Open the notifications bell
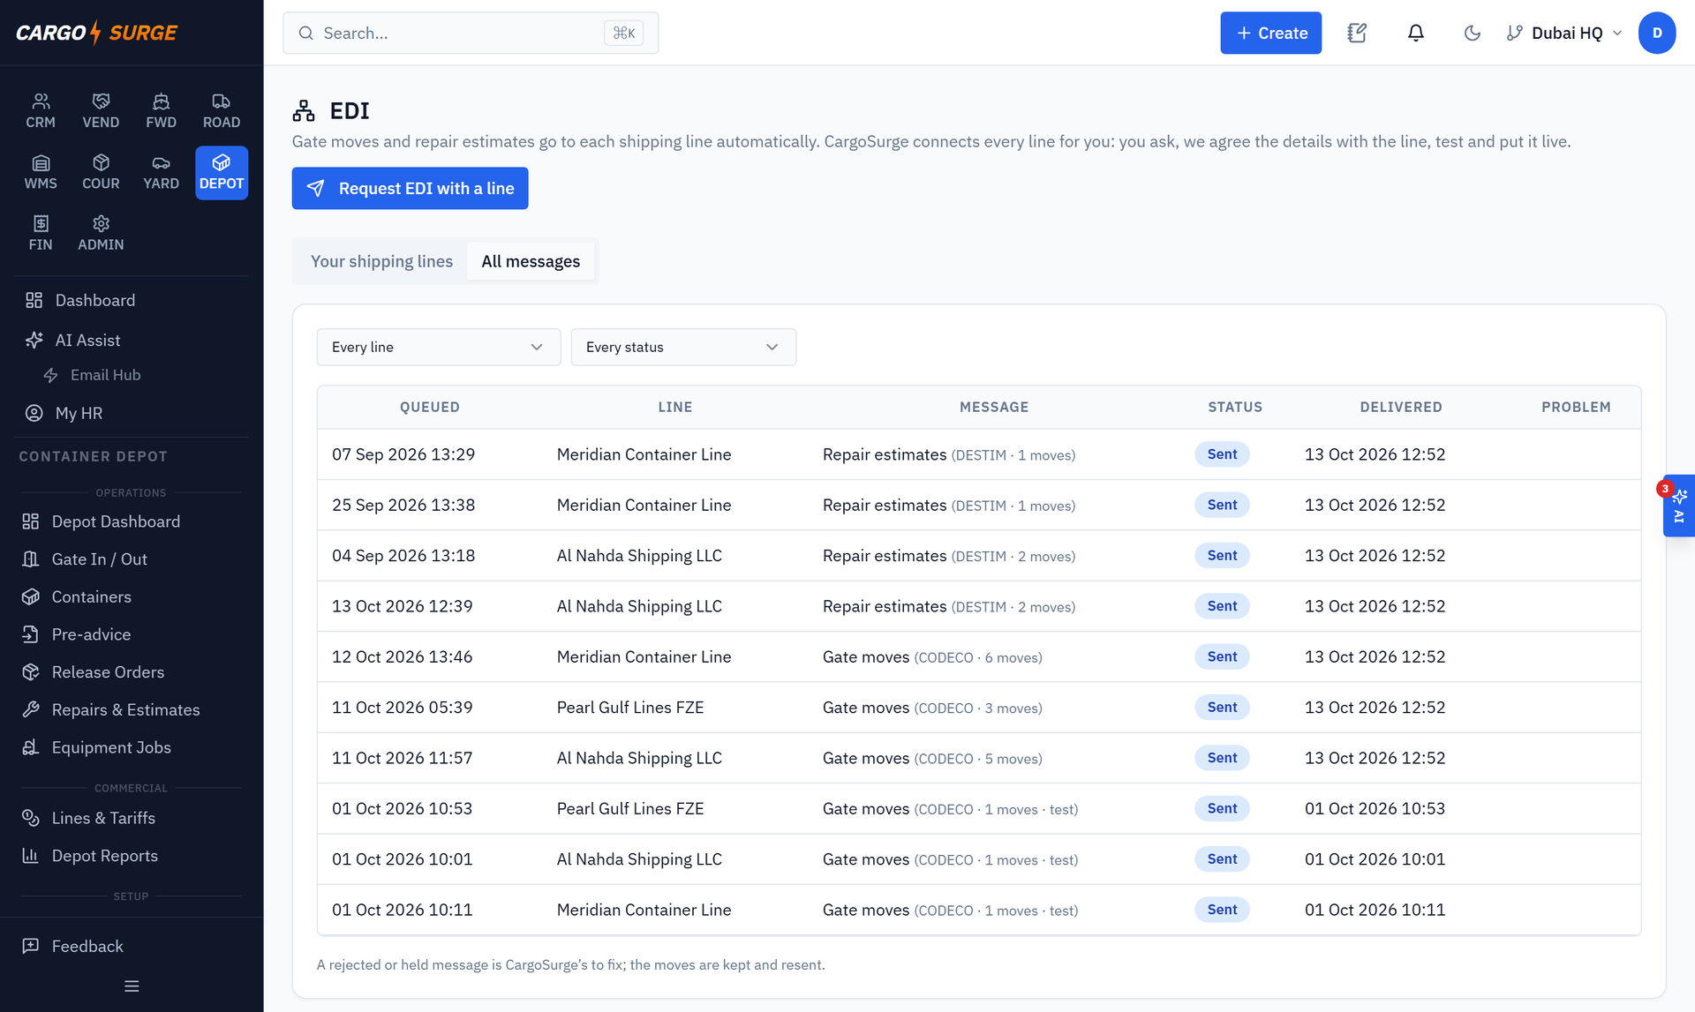The image size is (1695, 1012). [x=1415, y=33]
